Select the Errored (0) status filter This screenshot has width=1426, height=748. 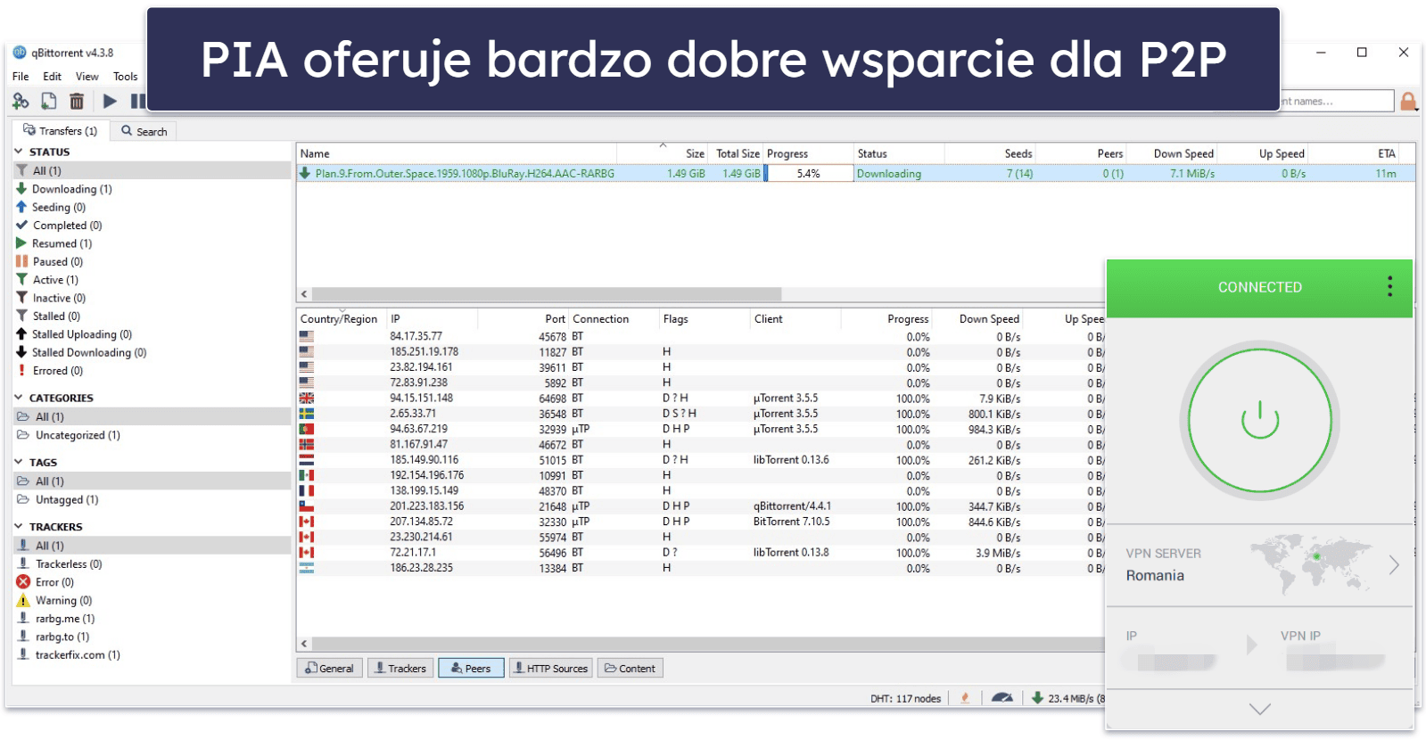(x=152, y=371)
